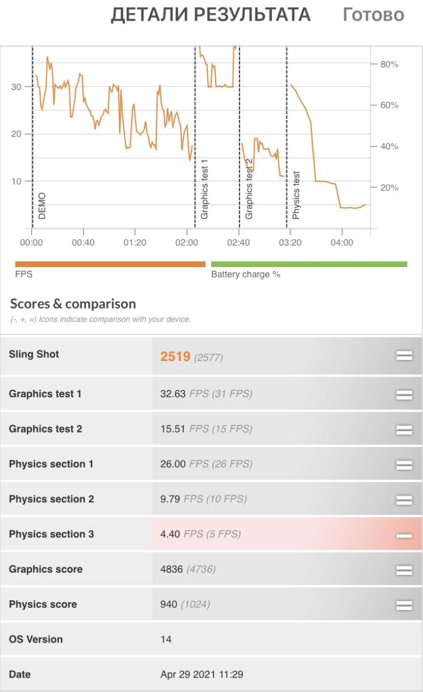
Task: Click equal icon in Graphics test 2 row
Action: coord(404,430)
